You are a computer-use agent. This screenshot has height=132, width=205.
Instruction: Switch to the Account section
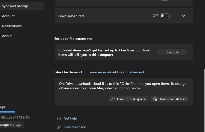click(x=8, y=16)
